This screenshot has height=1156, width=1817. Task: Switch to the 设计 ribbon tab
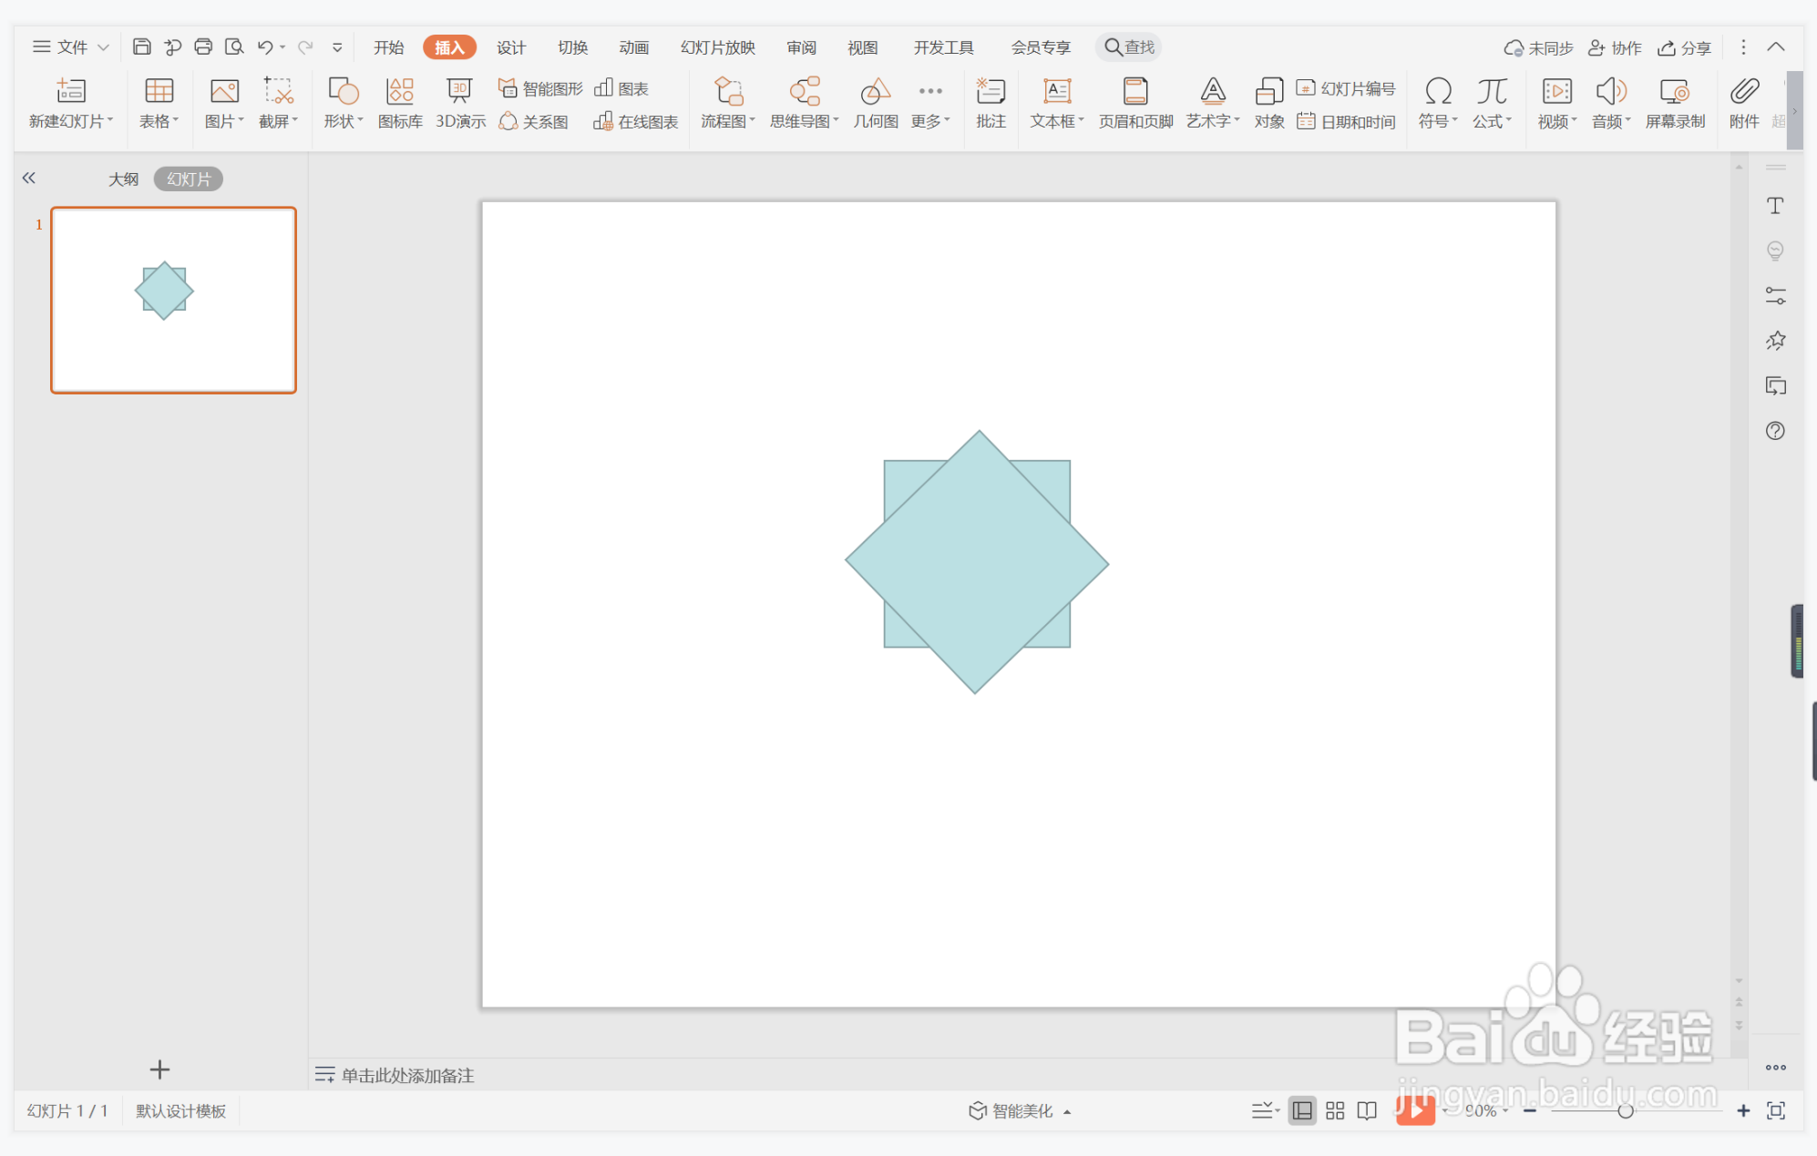pos(510,47)
